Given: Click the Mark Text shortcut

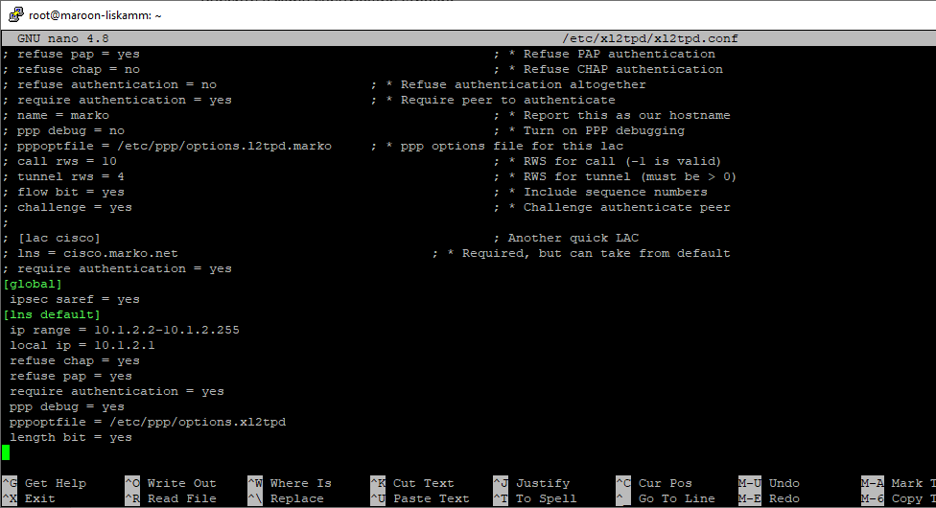Looking at the screenshot, I should (899, 483).
